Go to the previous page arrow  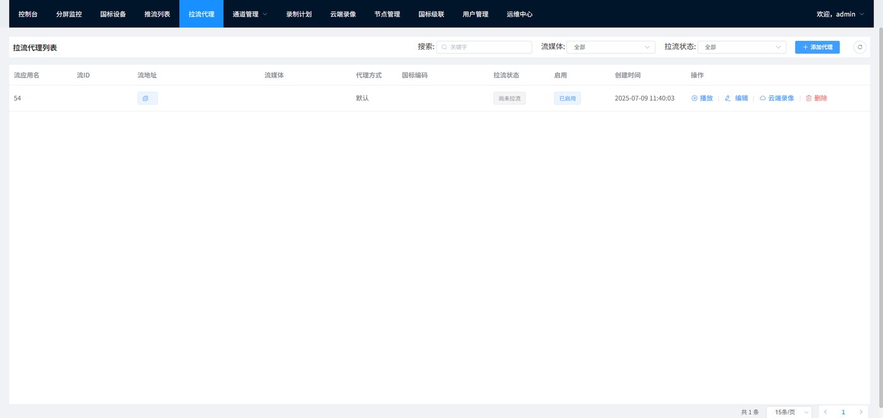click(825, 412)
